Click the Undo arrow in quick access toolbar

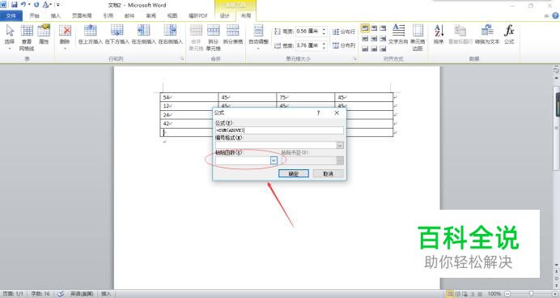(x=23, y=5)
